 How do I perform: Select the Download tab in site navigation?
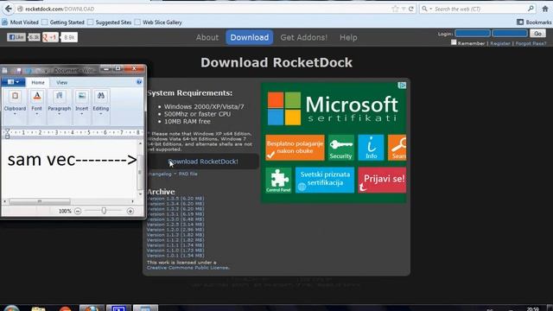click(250, 37)
